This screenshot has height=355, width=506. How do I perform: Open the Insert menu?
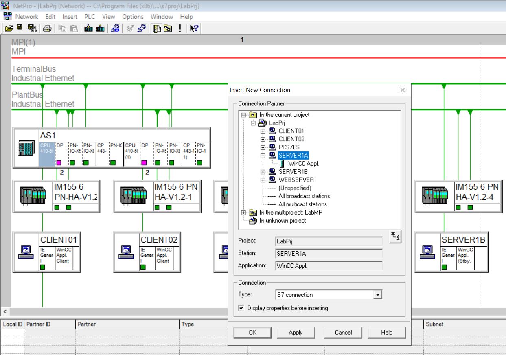click(x=70, y=17)
